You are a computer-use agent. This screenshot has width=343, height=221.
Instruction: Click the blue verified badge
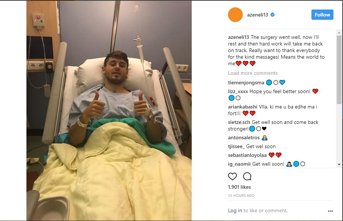272,15
